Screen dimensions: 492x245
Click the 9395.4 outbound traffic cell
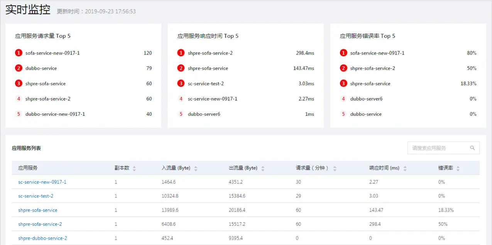(236, 238)
